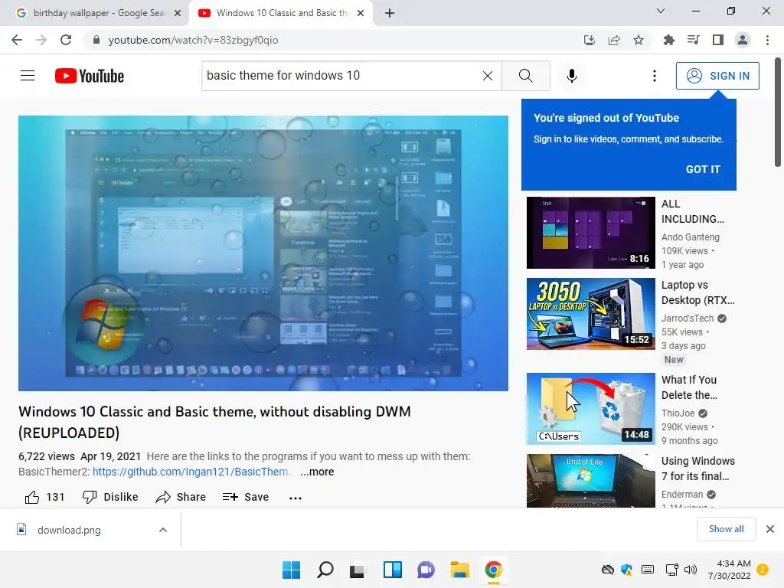
Task: Share this page icon in address bar
Action: pyautogui.click(x=614, y=40)
